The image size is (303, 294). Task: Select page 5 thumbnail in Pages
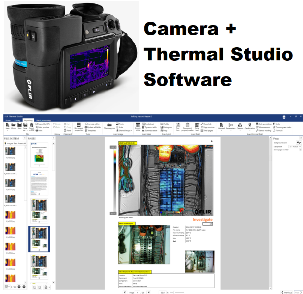[x=39, y=267]
